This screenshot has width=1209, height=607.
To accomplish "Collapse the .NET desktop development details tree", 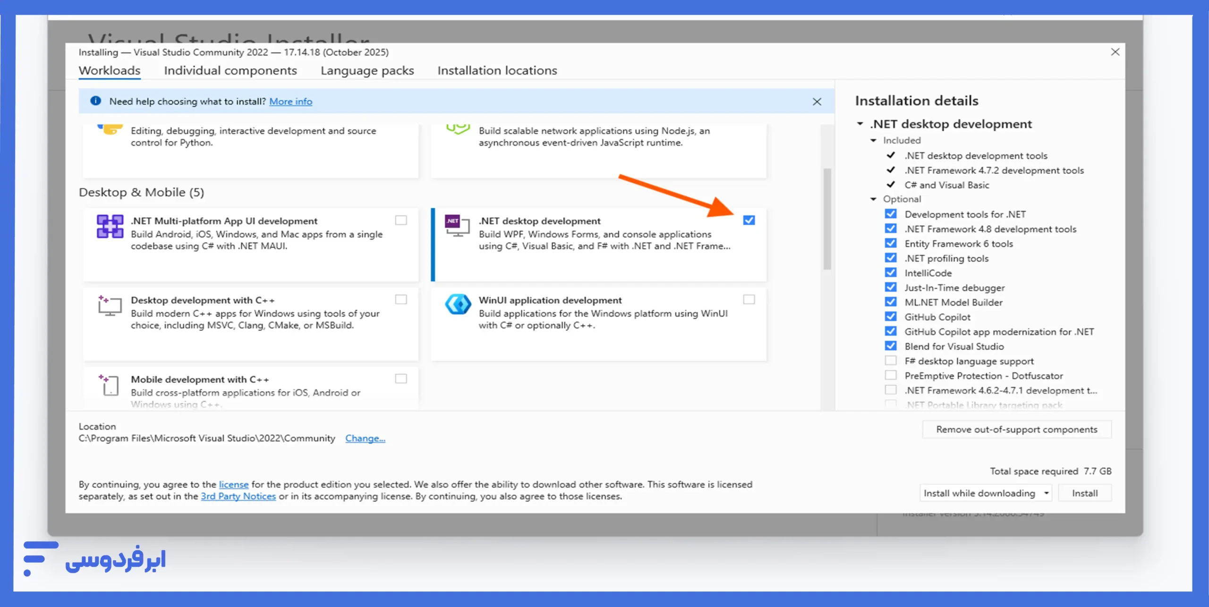I will tap(860, 124).
